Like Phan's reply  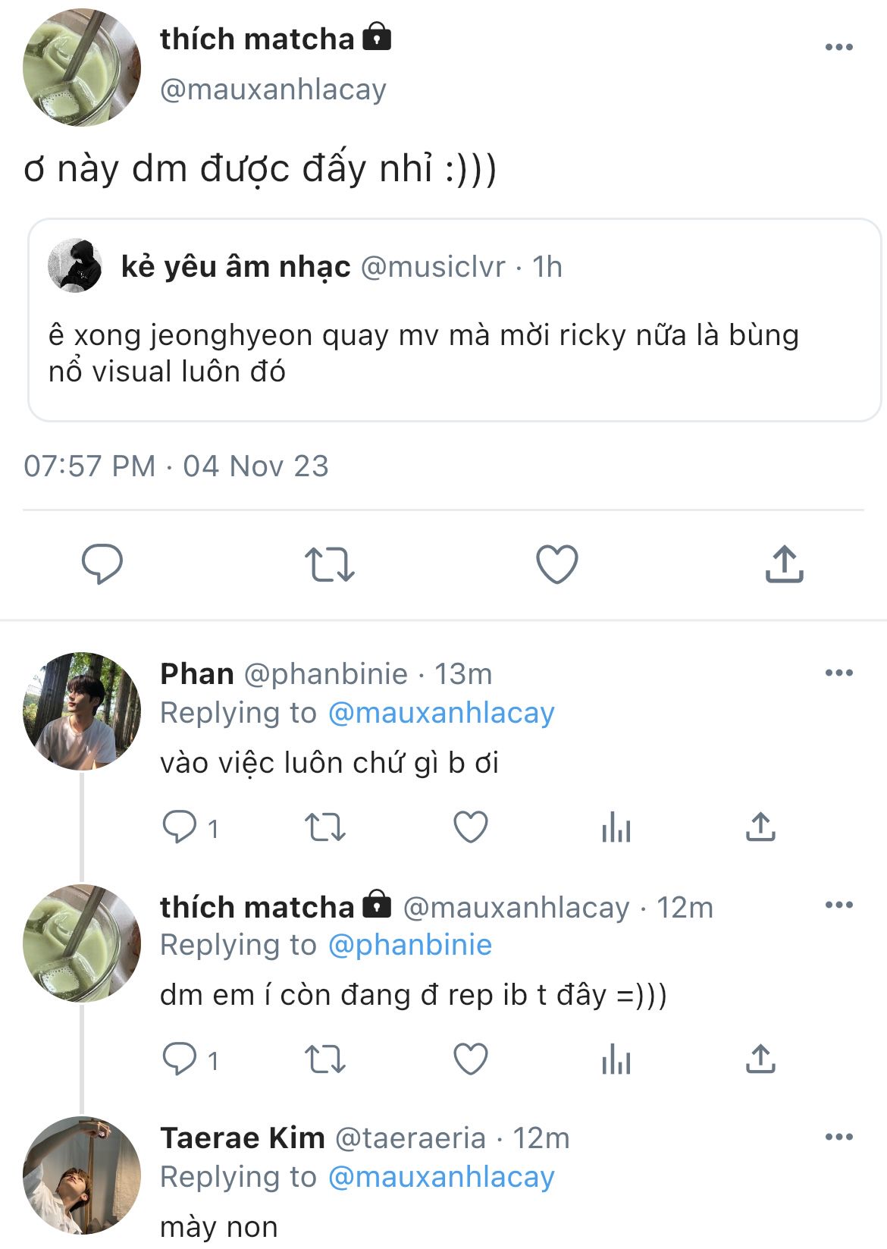(470, 827)
